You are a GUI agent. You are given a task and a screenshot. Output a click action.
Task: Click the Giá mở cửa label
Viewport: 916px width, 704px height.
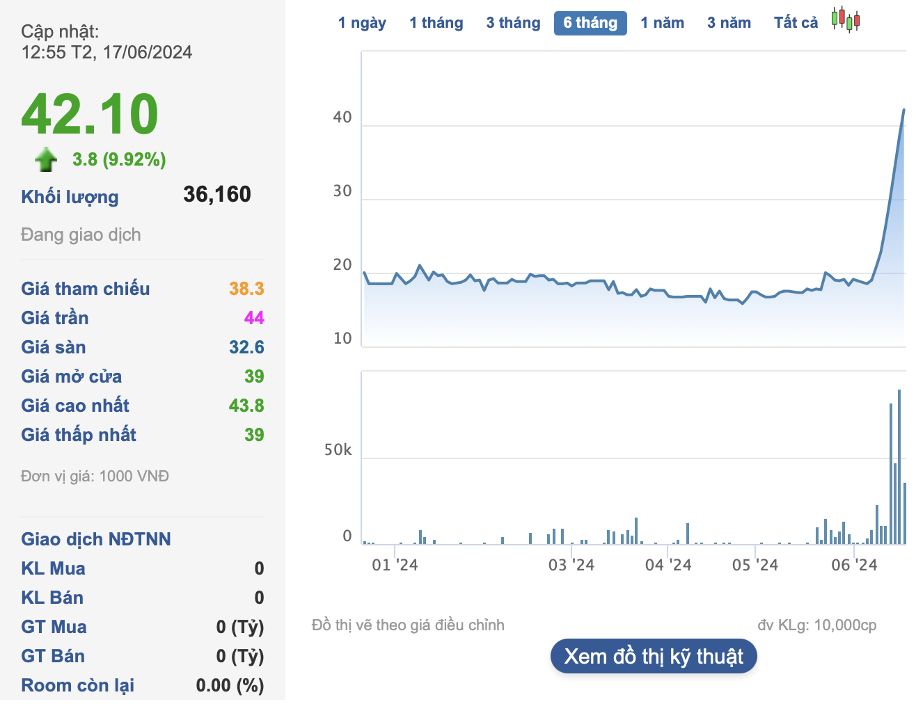[x=72, y=376]
